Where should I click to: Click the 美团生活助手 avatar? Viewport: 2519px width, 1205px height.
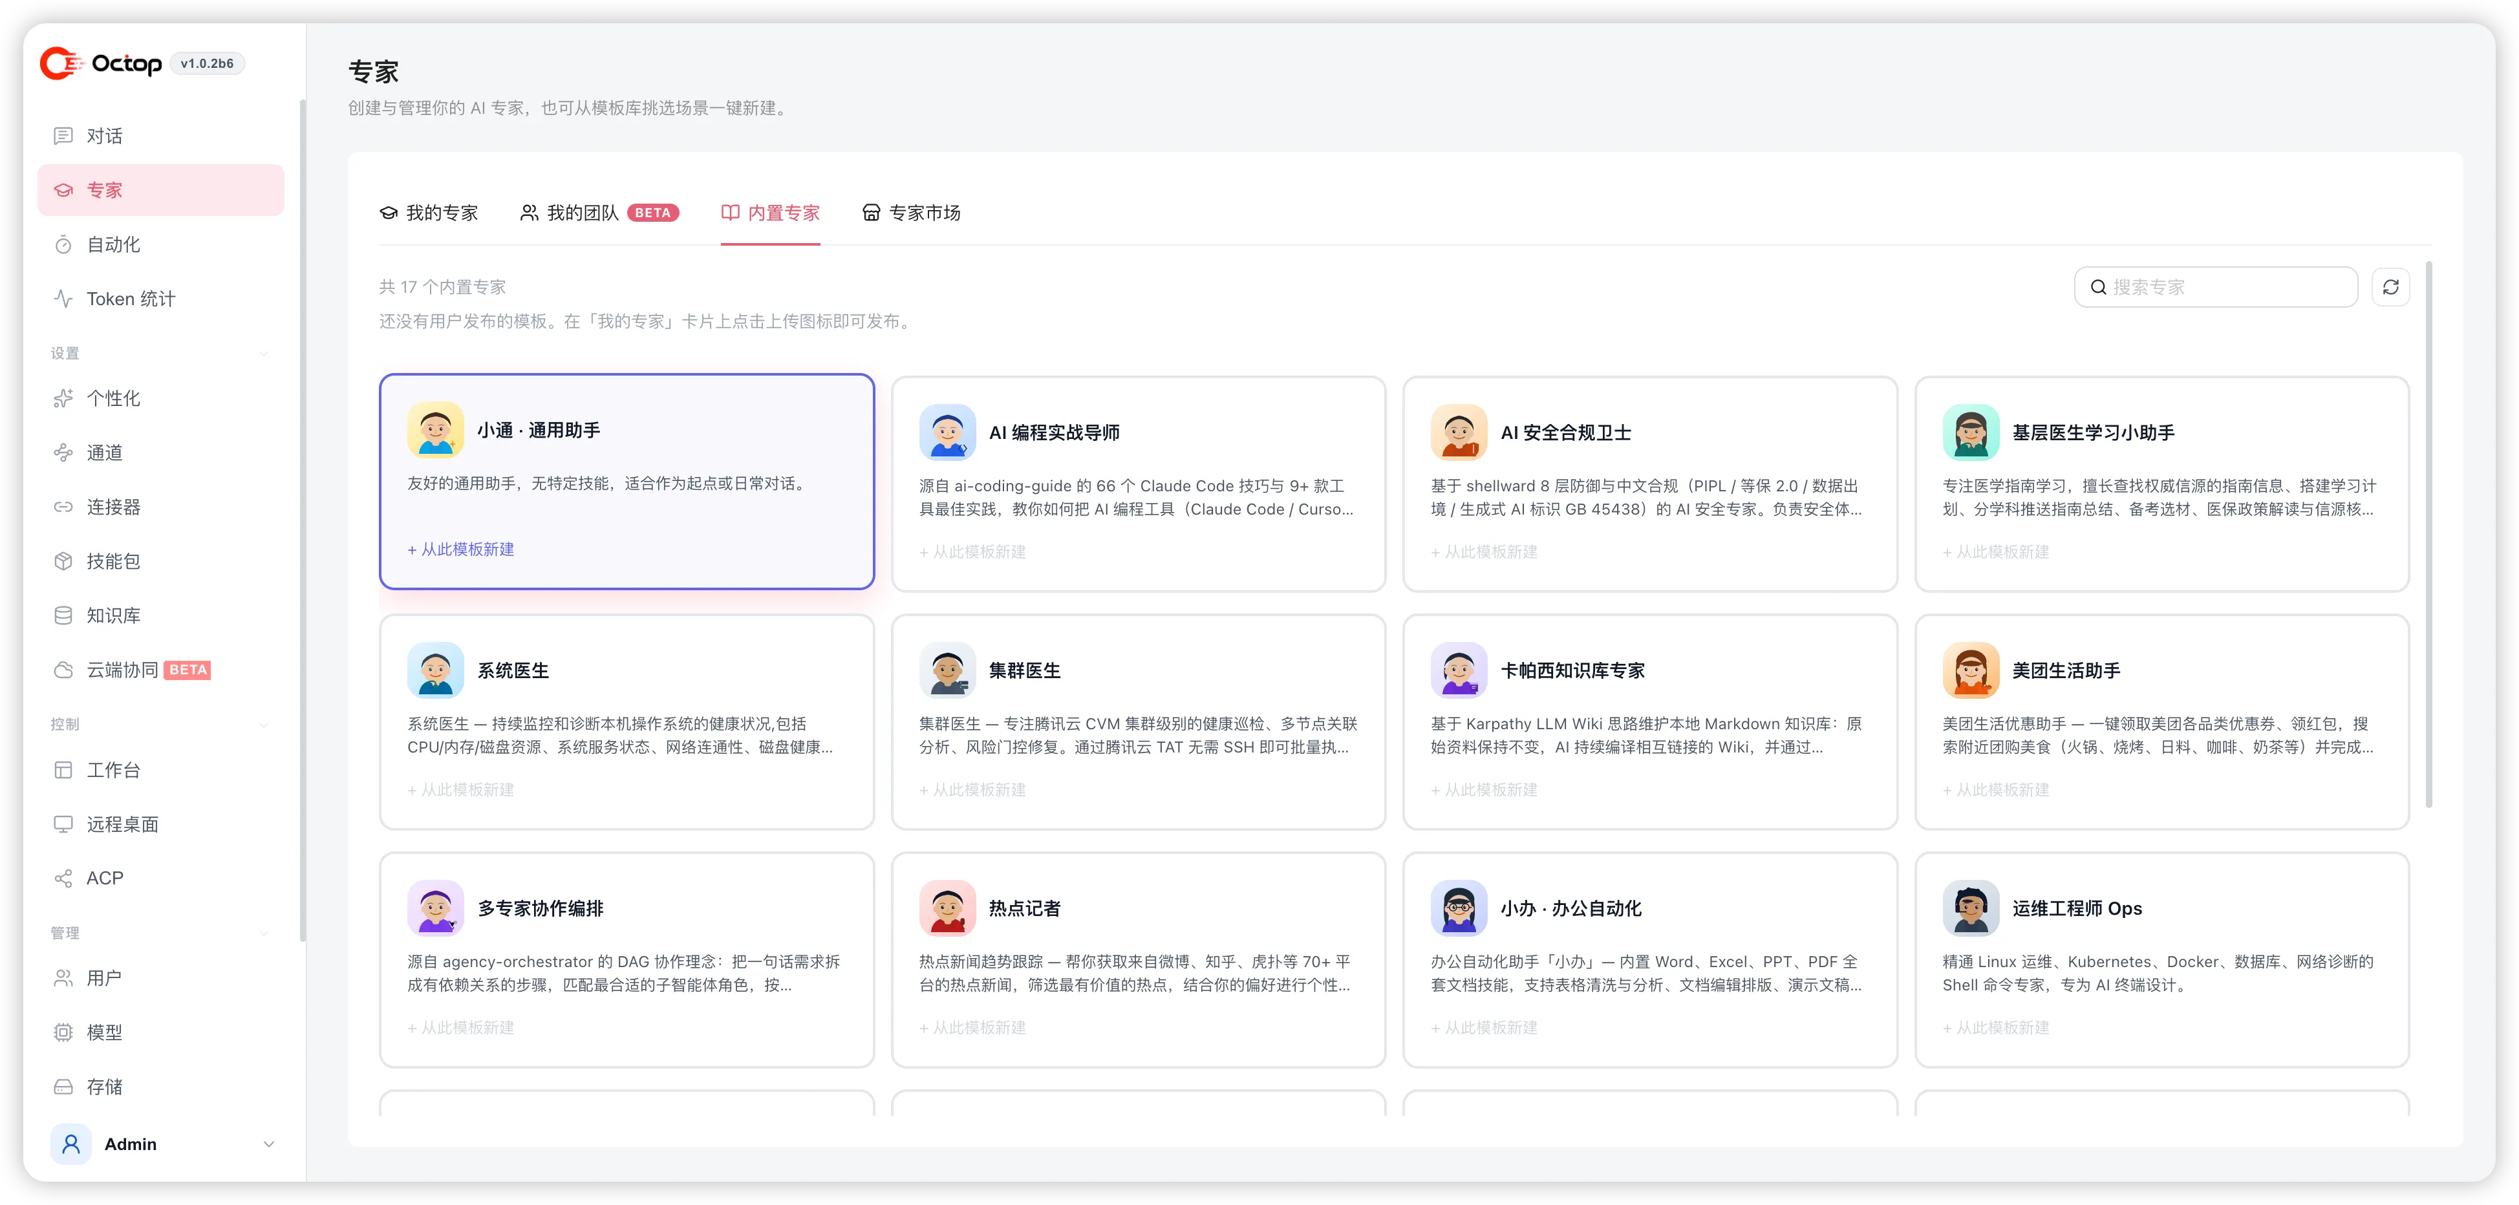(x=1971, y=670)
